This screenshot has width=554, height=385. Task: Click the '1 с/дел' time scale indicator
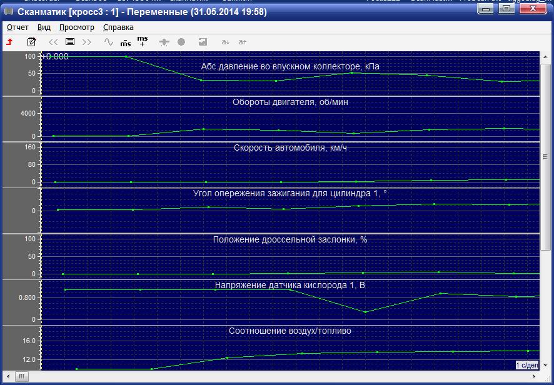pyautogui.click(x=526, y=365)
